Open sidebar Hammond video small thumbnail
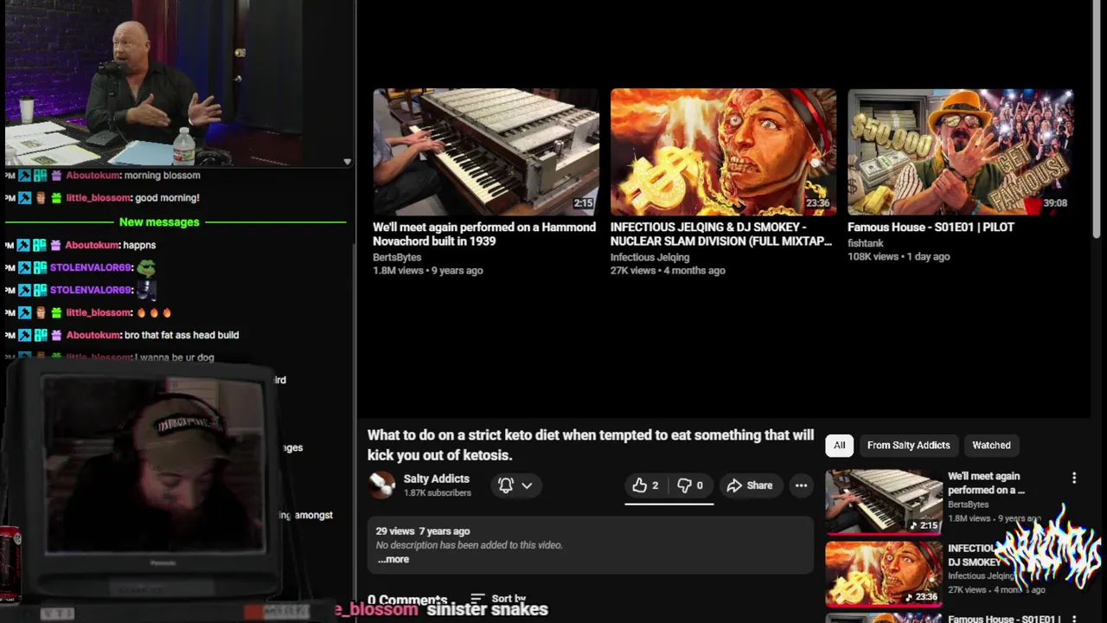The width and height of the screenshot is (1107, 623). (883, 502)
